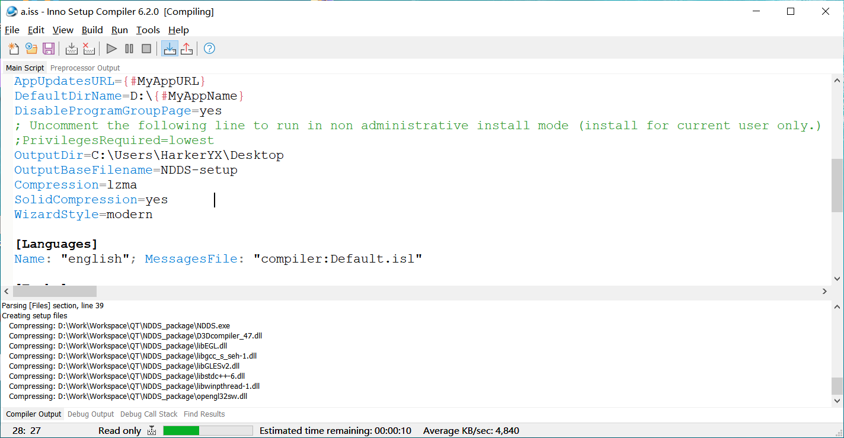This screenshot has height=438, width=844.
Task: Click editor vertical scrollbar up arrow
Action: (x=837, y=81)
